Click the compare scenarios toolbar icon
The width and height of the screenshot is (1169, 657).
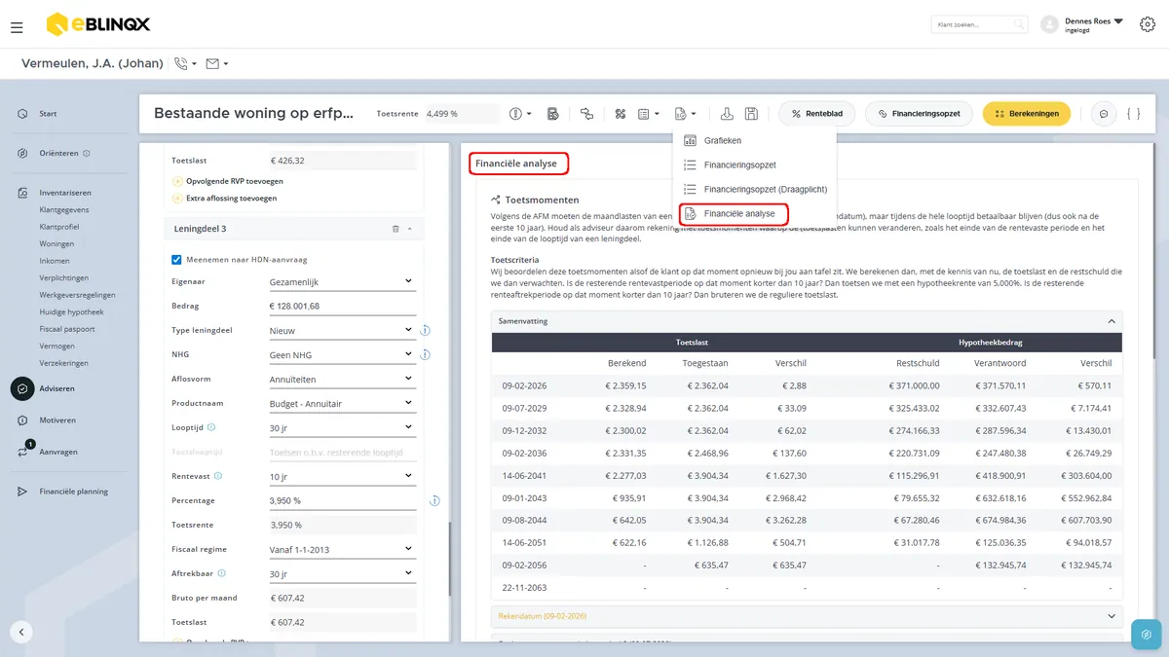coord(586,114)
